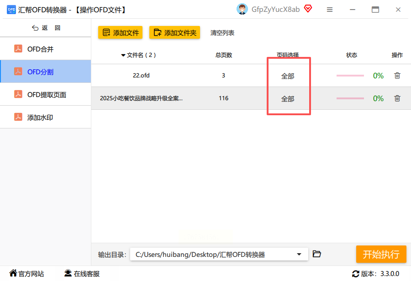This screenshot has width=411, height=281.
Task: Click the OFD转换器 app logo
Action: [x=11, y=10]
